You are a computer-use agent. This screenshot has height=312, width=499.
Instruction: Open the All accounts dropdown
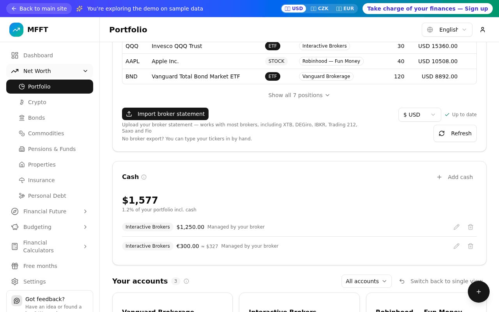click(x=366, y=281)
